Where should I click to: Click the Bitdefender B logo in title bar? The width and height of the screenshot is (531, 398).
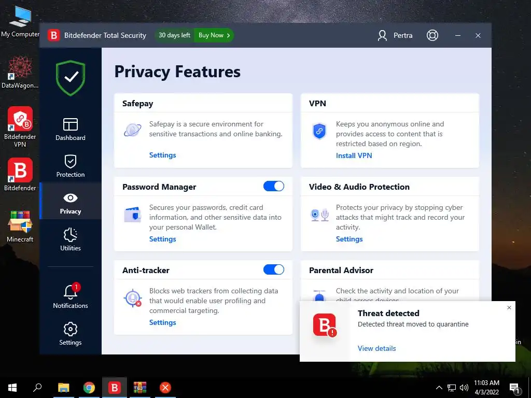click(x=53, y=35)
